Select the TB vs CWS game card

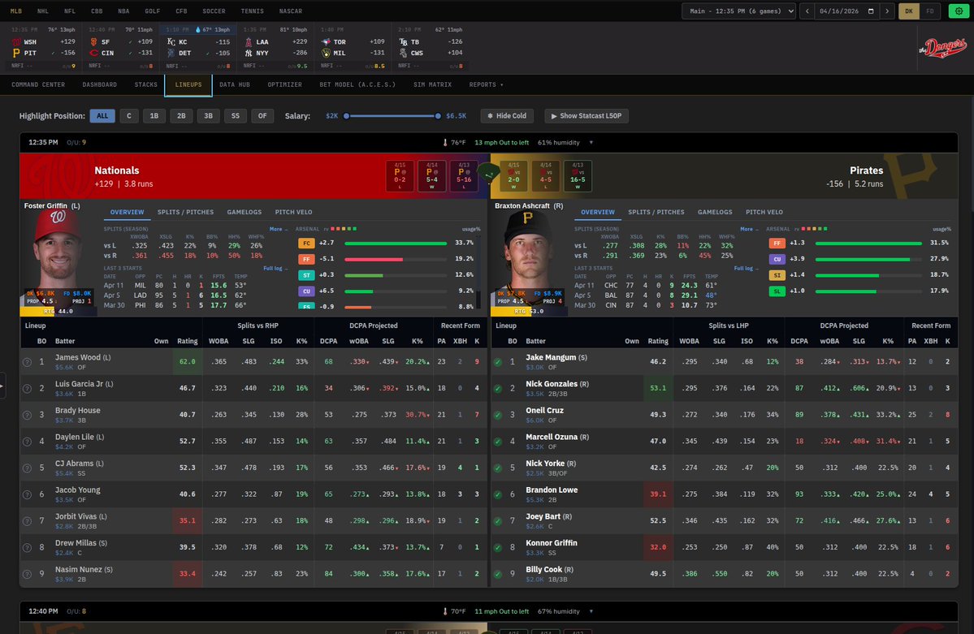pos(431,48)
